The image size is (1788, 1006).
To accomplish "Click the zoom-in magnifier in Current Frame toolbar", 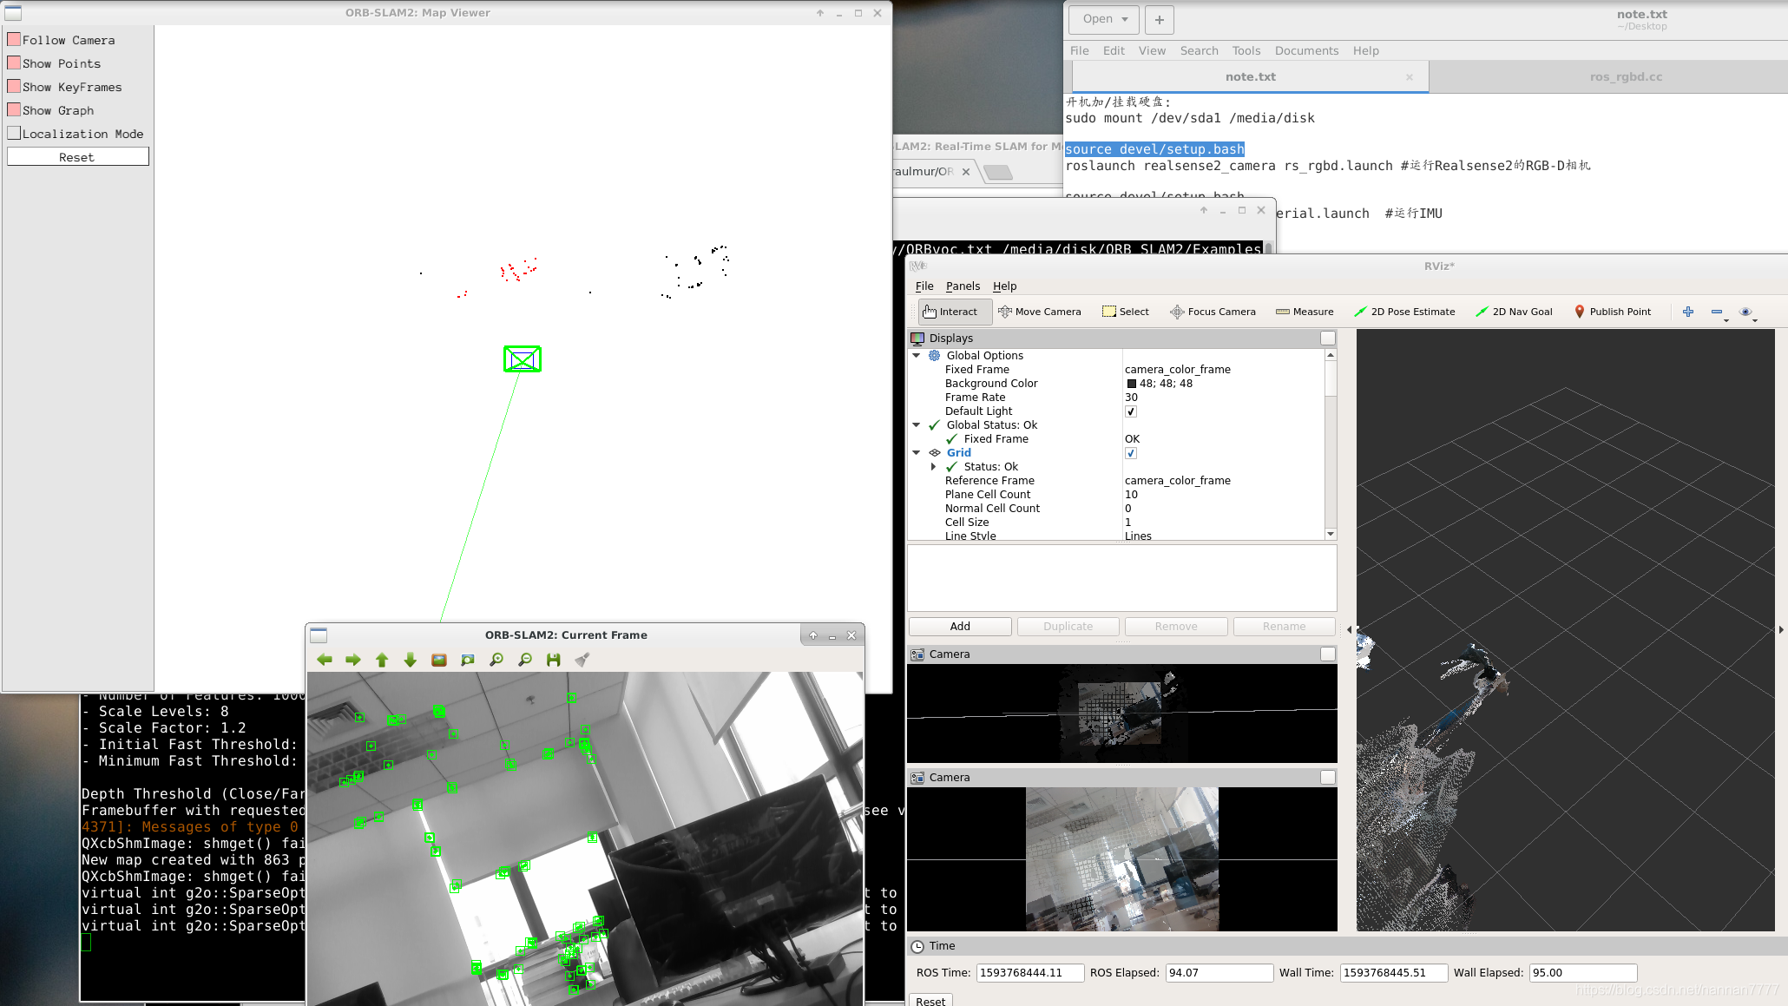I will coord(496,660).
